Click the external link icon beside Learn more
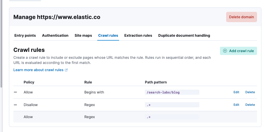This screenshot has width=265, height=132. click(x=66, y=70)
